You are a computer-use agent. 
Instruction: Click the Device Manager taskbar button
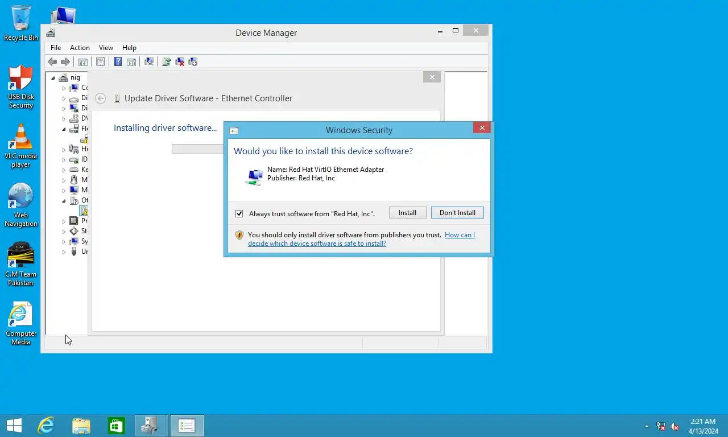click(x=151, y=426)
